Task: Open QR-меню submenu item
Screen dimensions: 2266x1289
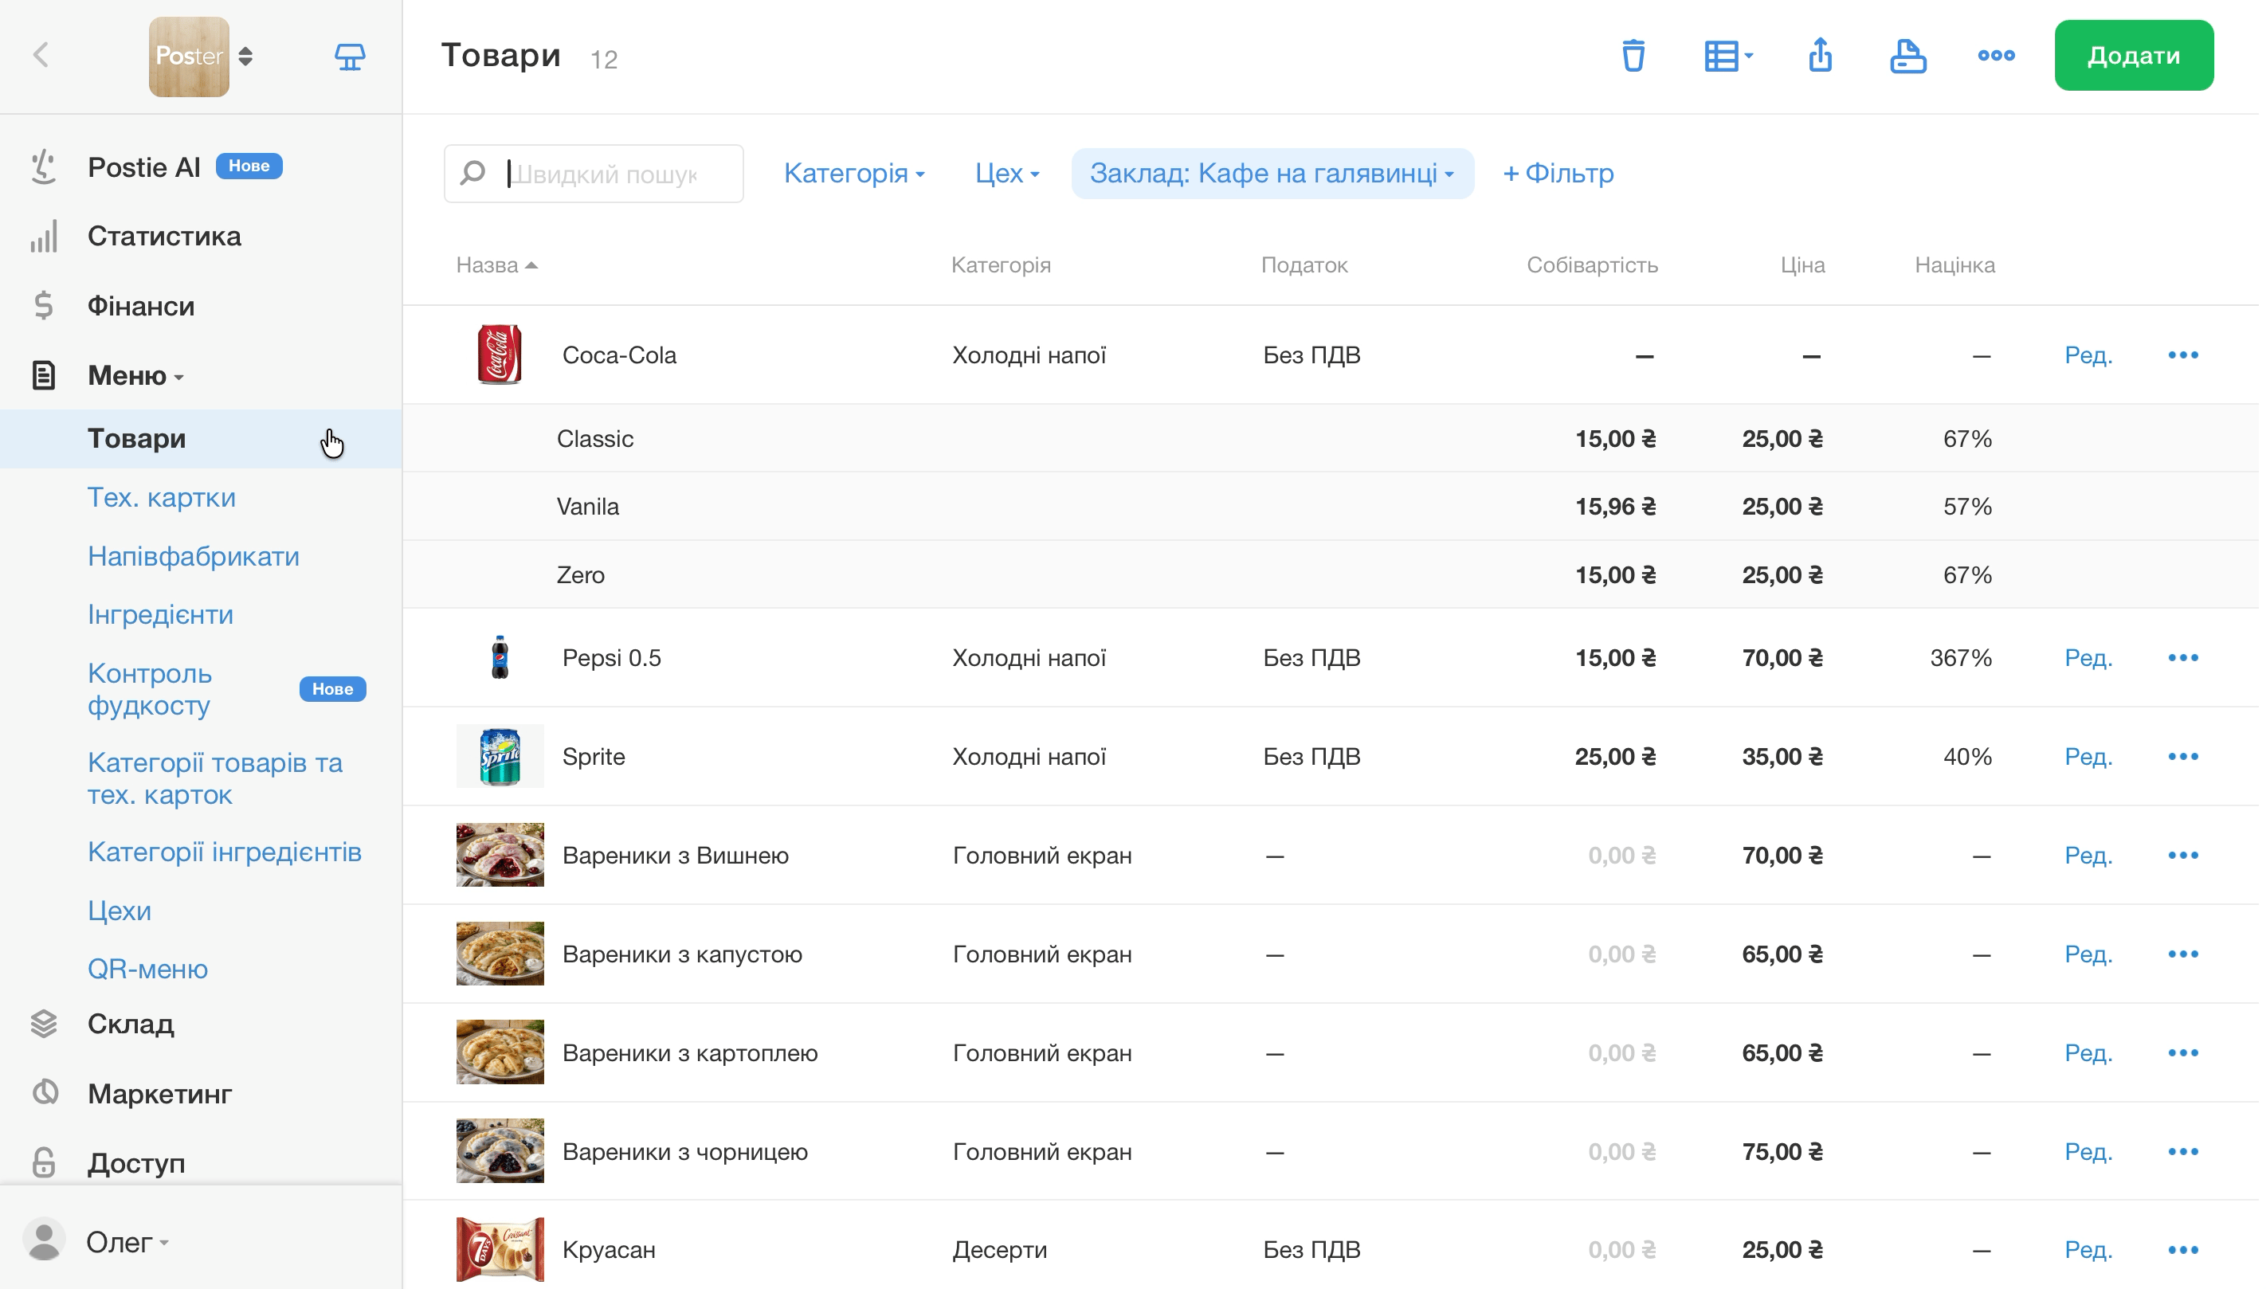Action: [147, 969]
